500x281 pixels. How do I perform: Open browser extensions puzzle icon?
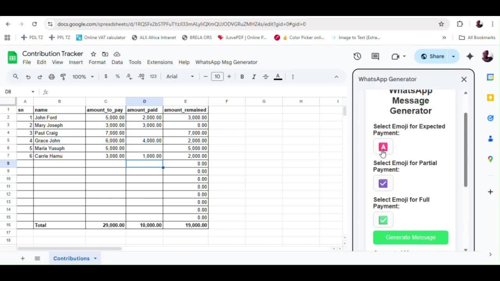[460, 24]
